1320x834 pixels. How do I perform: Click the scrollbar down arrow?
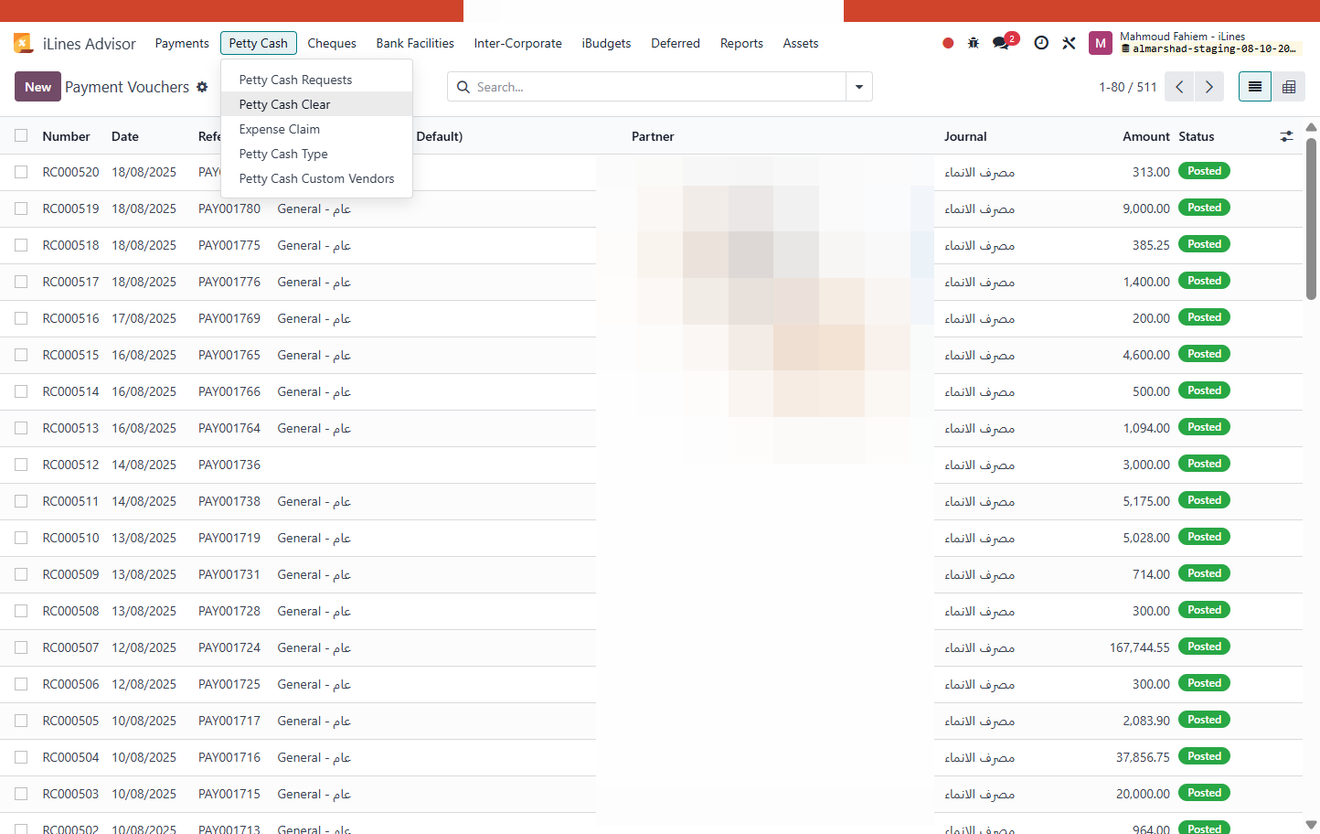tap(1311, 825)
